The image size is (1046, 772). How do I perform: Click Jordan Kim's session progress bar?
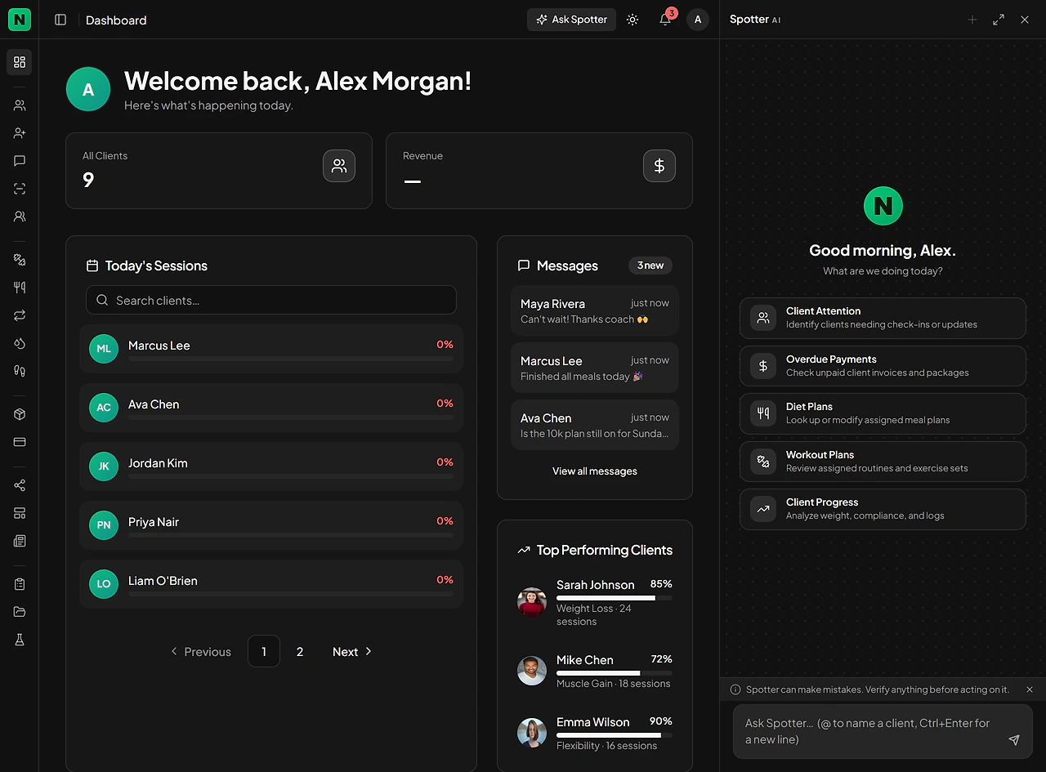(x=291, y=476)
